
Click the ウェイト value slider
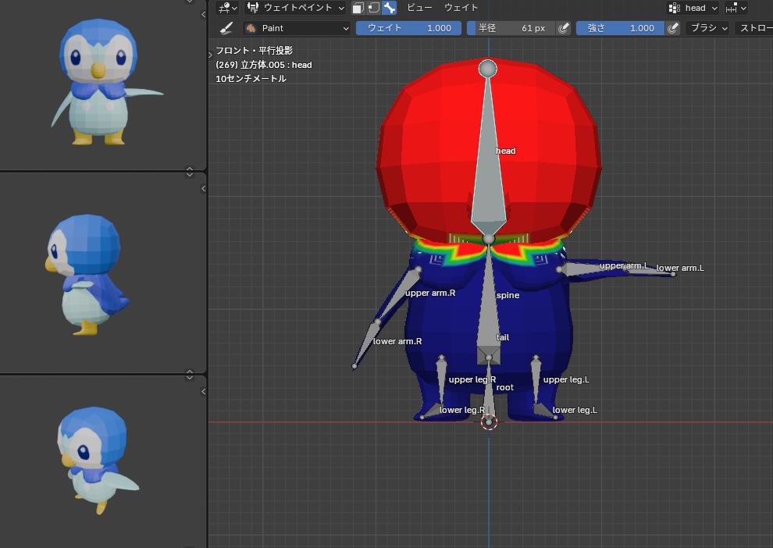[x=408, y=28]
